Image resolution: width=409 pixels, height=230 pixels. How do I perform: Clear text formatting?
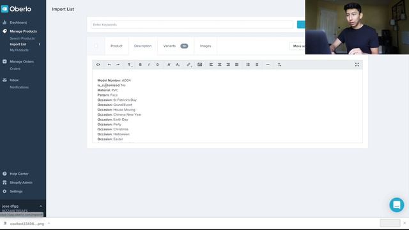279,65
